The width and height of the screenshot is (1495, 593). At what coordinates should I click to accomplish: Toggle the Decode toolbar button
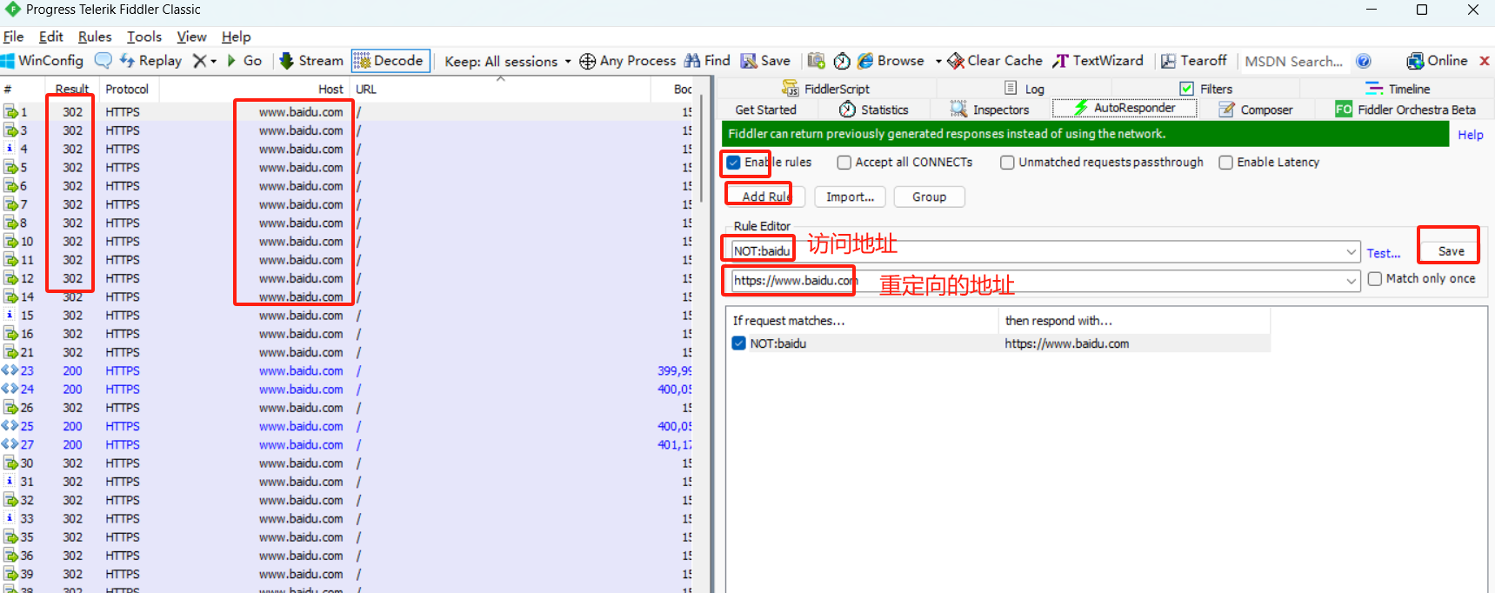pyautogui.click(x=390, y=61)
